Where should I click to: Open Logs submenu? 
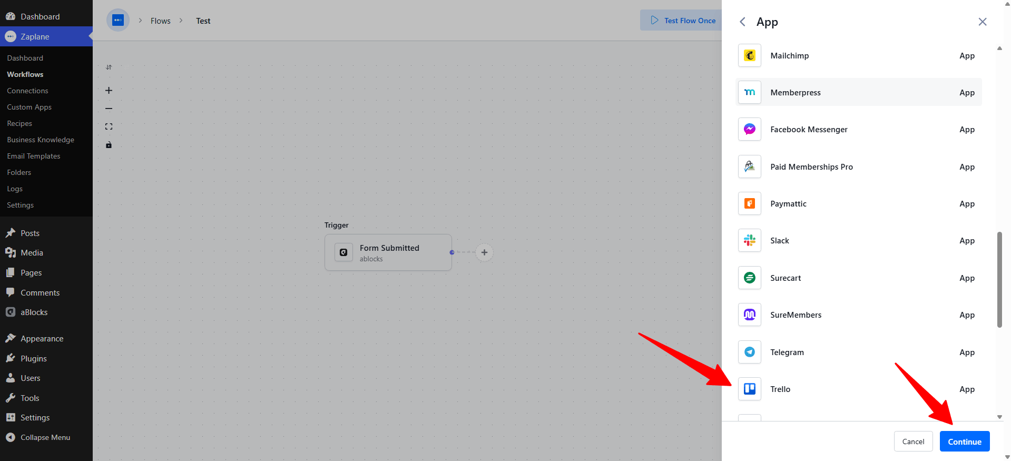coord(15,189)
